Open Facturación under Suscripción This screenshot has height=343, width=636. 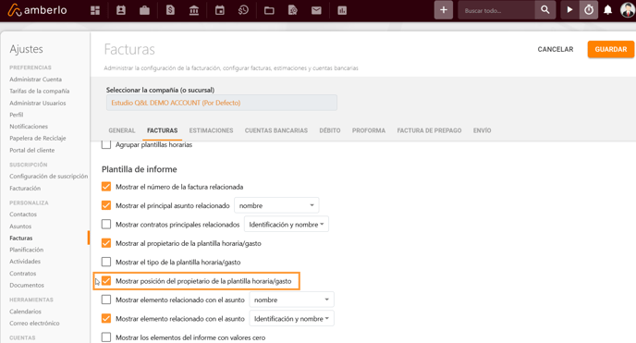click(x=25, y=188)
